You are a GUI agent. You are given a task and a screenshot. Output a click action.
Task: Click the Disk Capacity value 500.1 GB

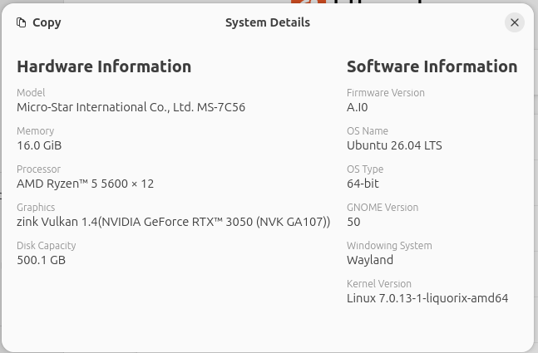(x=42, y=260)
